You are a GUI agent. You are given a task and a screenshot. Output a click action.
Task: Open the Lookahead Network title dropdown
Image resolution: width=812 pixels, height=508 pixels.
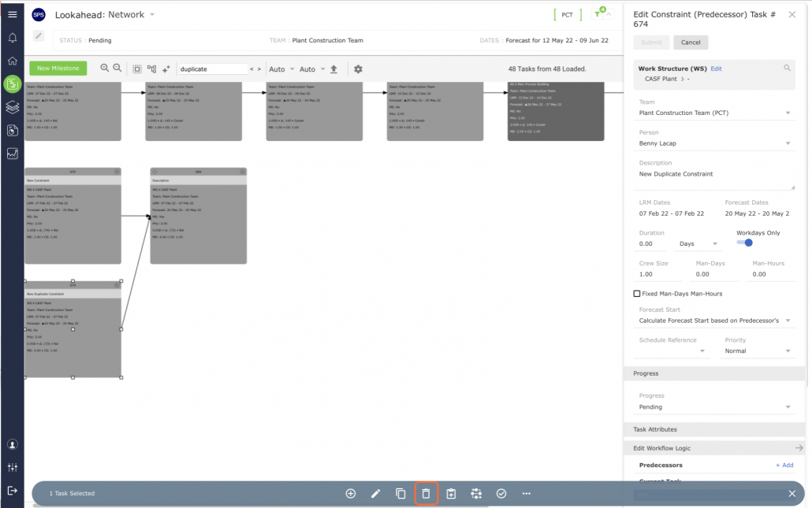[x=152, y=14]
